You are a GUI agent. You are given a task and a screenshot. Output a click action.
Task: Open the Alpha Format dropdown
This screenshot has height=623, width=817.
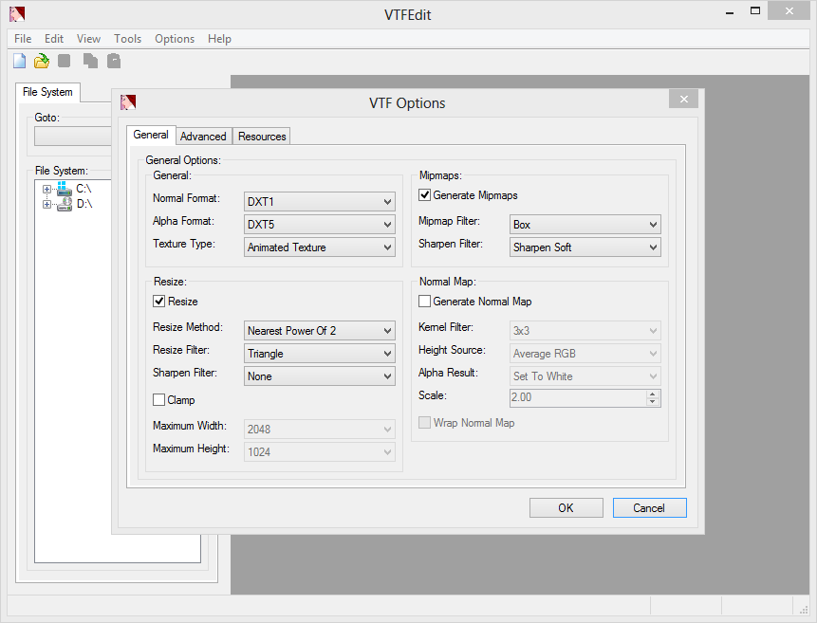pyautogui.click(x=320, y=225)
